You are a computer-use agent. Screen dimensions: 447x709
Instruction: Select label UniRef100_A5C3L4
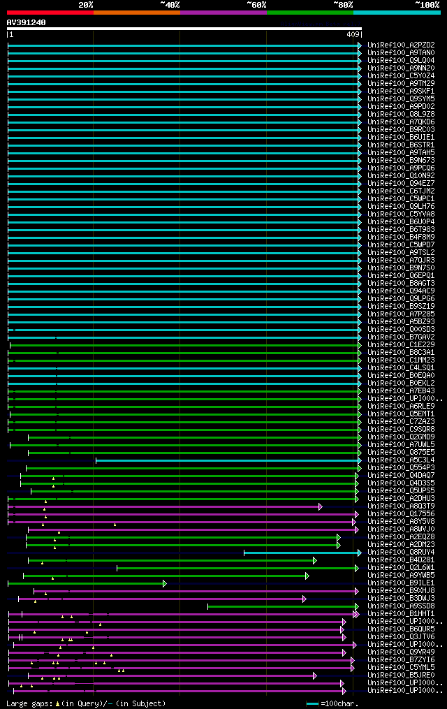(401, 460)
